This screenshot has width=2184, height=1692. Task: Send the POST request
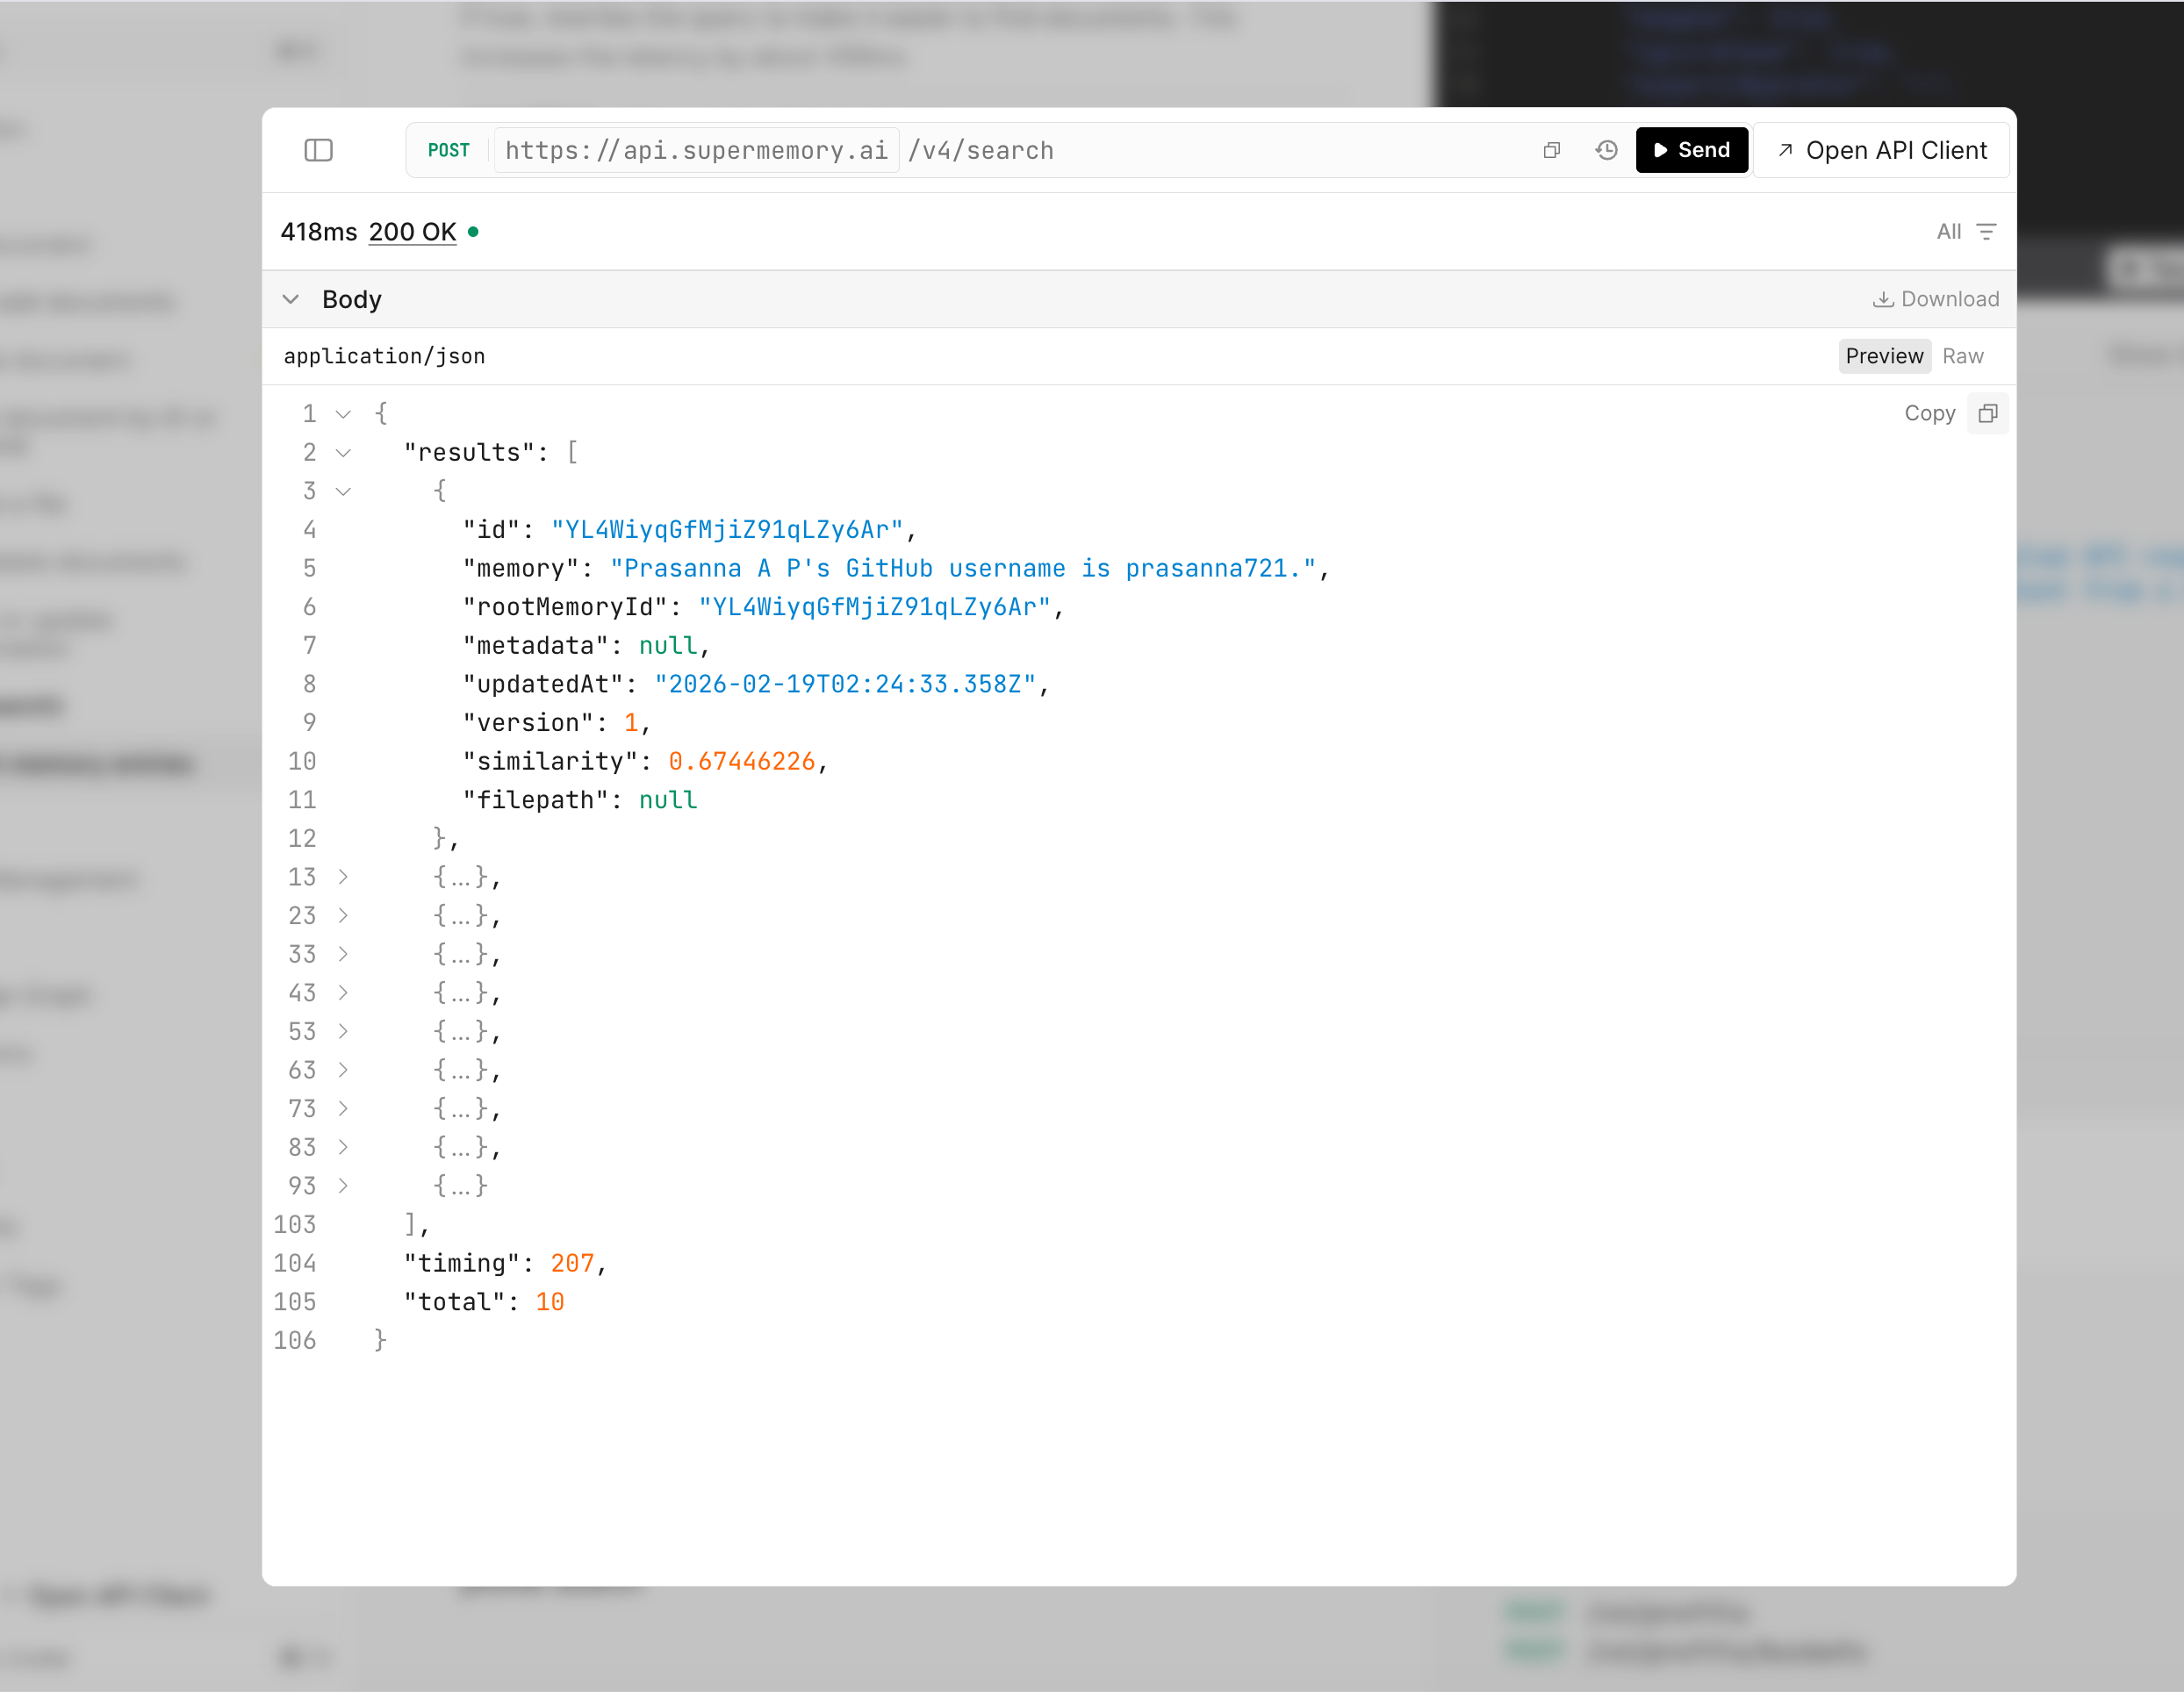[1691, 150]
